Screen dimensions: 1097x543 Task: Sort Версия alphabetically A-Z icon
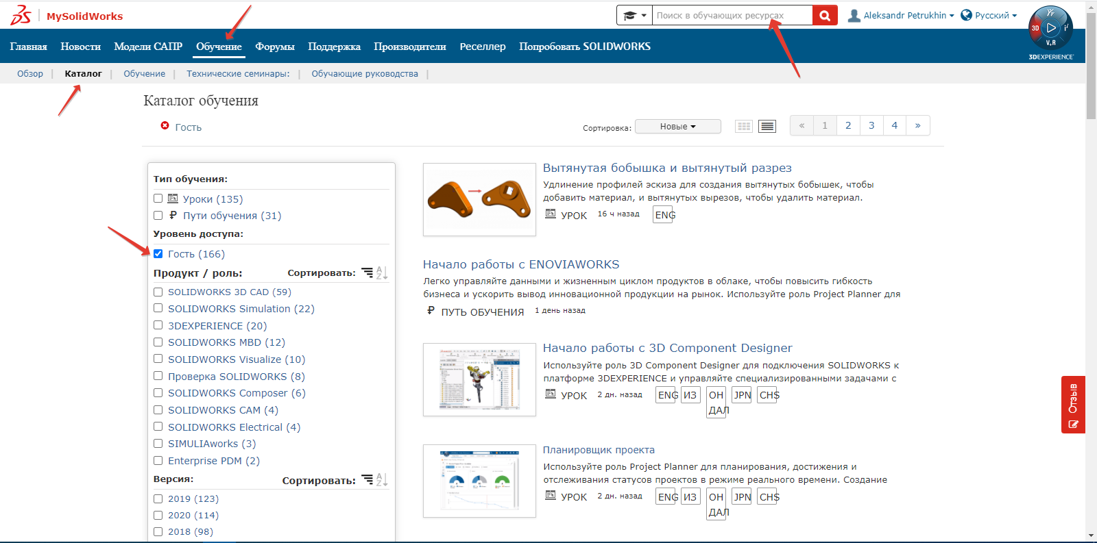[382, 479]
